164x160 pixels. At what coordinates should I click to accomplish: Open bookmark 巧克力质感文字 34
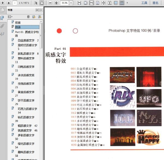click(x=27, y=111)
